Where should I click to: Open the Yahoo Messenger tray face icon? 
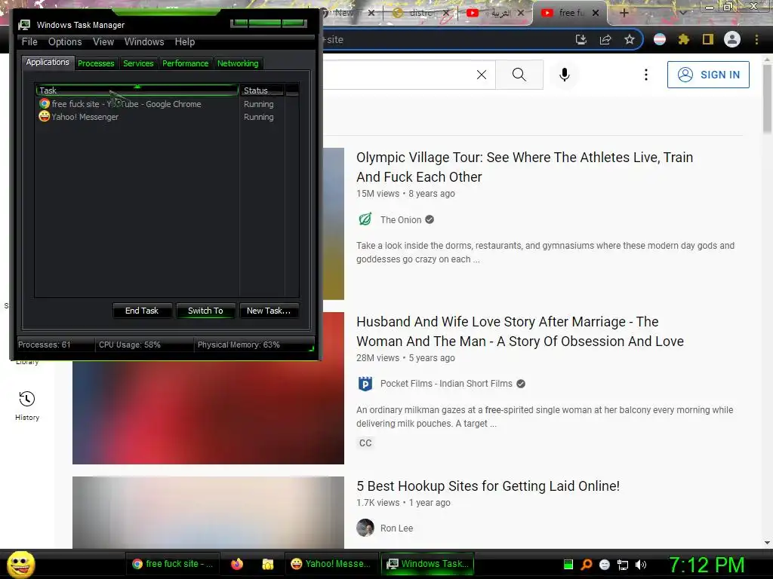[x=605, y=565]
